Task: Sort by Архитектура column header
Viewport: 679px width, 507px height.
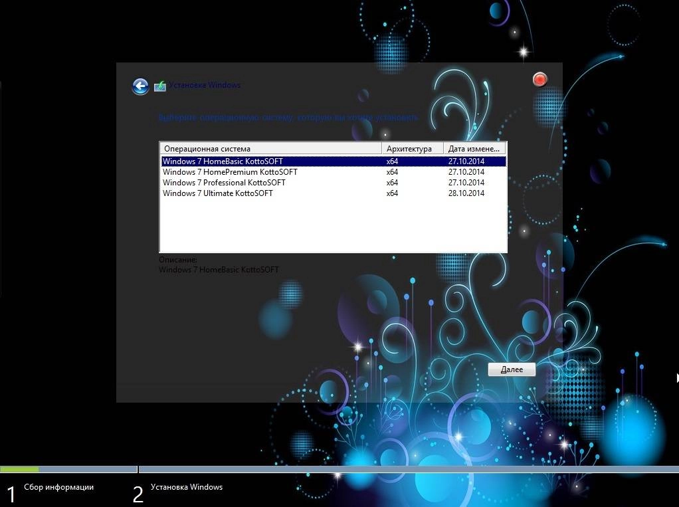Action: (412, 148)
